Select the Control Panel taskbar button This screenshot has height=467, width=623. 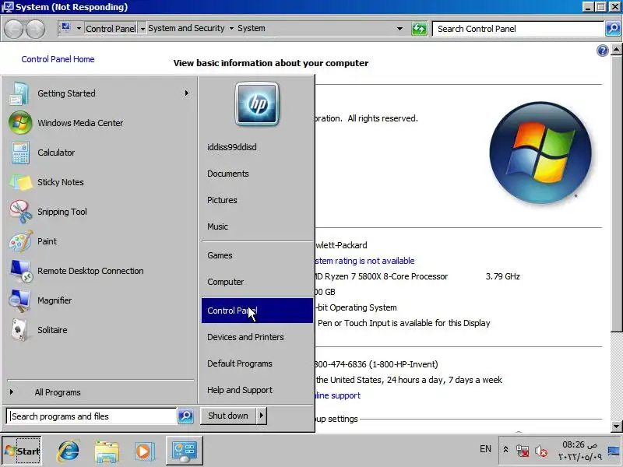point(184,451)
